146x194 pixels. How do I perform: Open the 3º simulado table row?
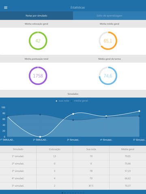73,171
